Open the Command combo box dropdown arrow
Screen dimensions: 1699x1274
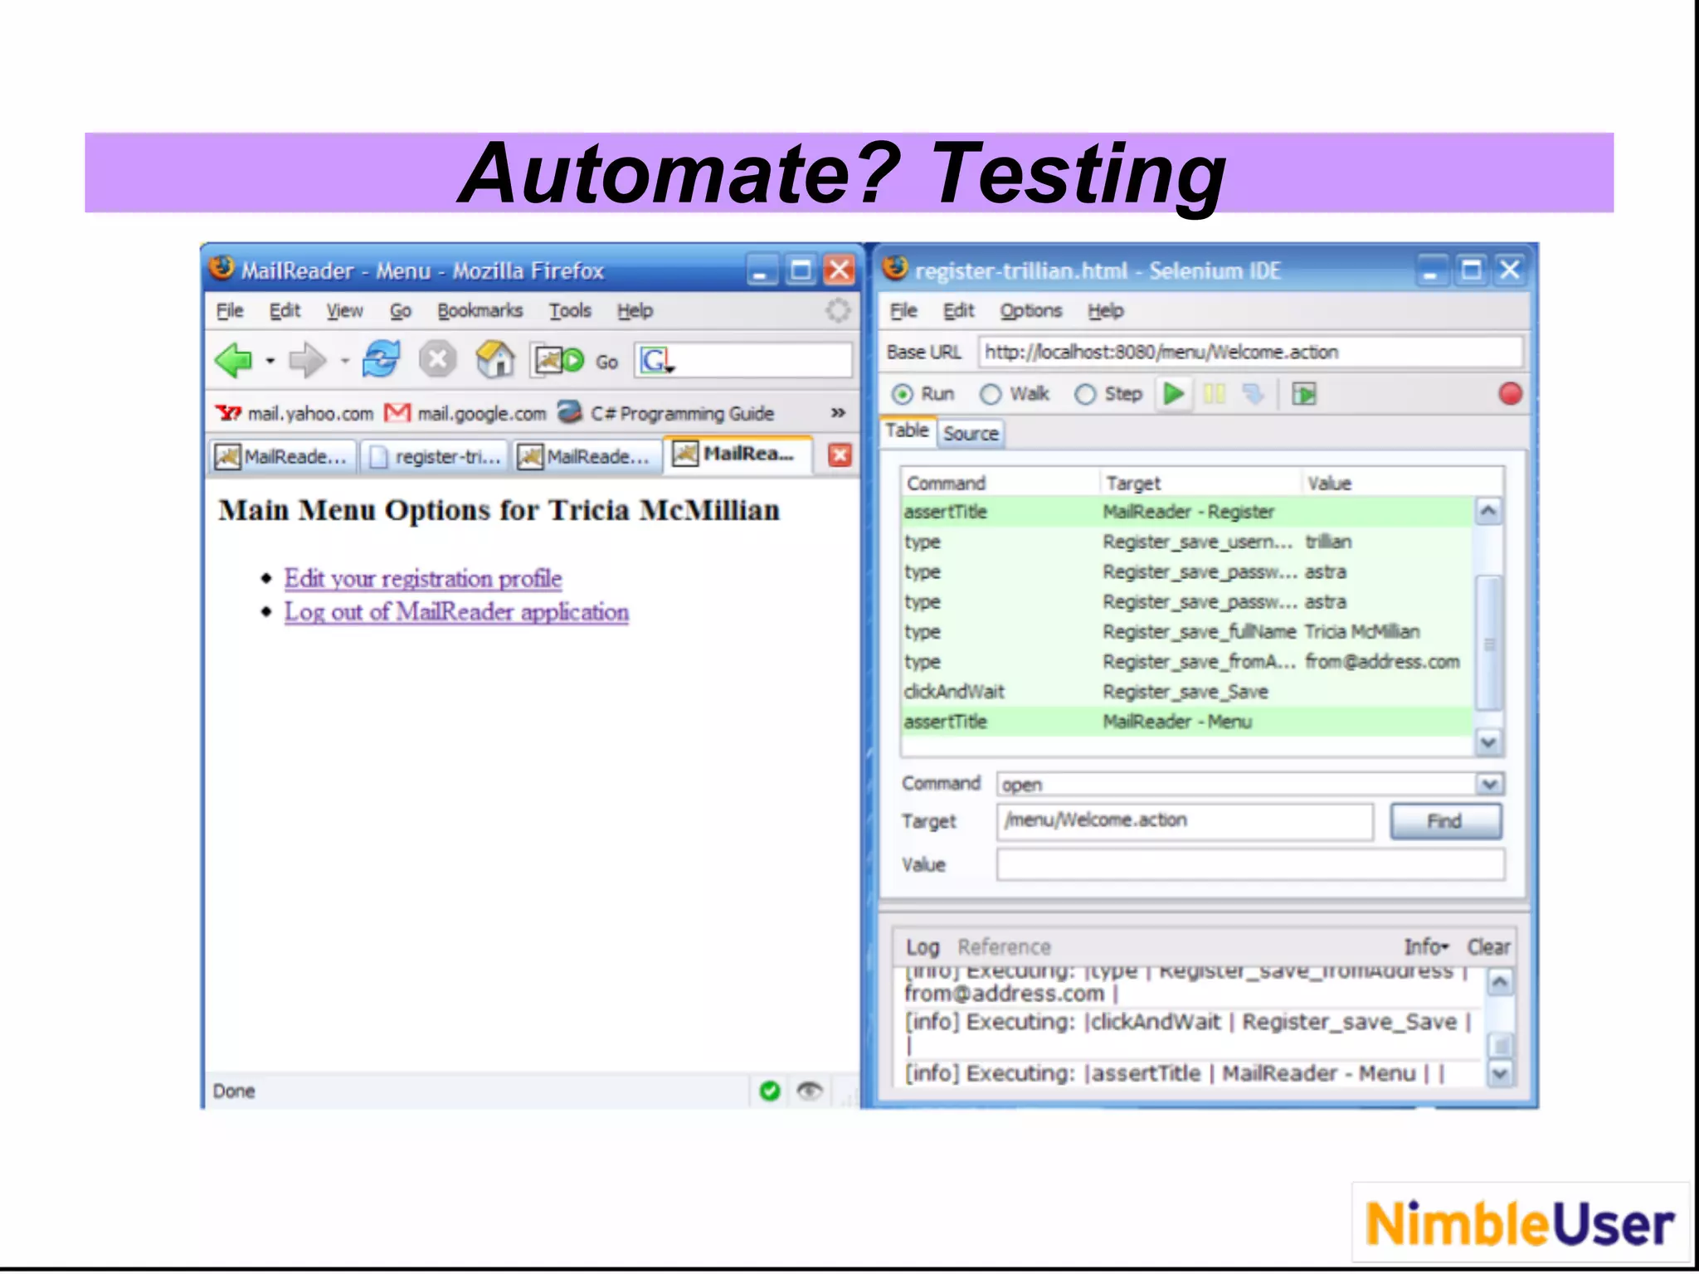(x=1490, y=785)
